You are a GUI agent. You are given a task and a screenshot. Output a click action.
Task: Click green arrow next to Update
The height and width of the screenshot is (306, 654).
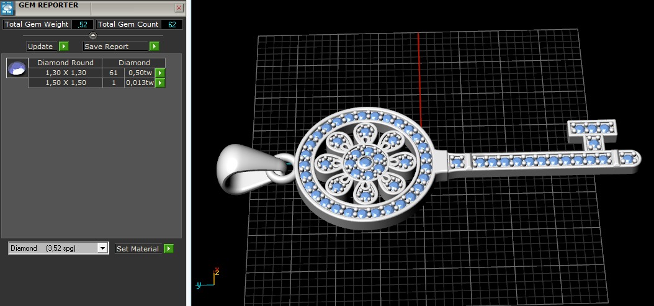(x=63, y=47)
